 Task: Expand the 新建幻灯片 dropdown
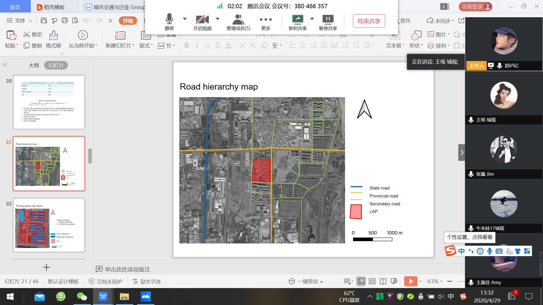point(133,45)
